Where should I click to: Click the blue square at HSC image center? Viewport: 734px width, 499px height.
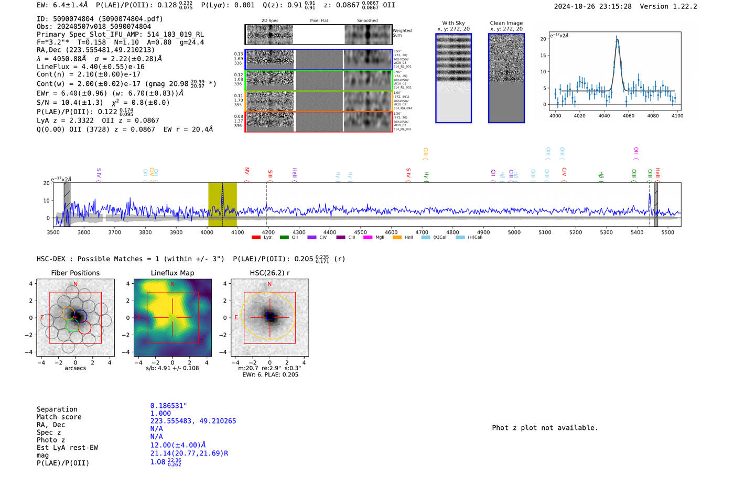point(269,316)
